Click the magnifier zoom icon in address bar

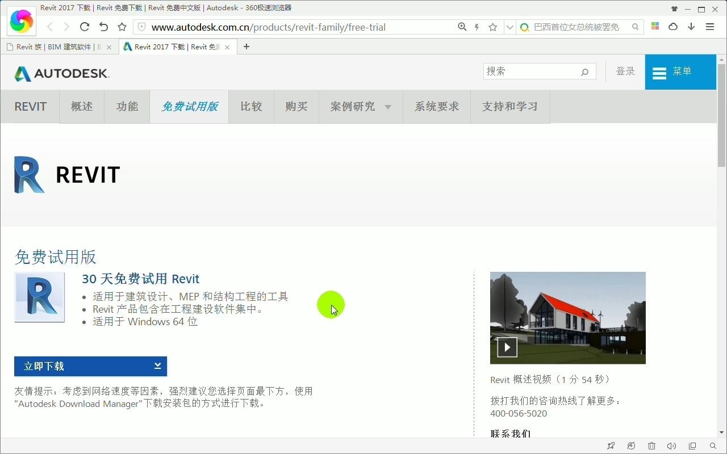point(462,27)
